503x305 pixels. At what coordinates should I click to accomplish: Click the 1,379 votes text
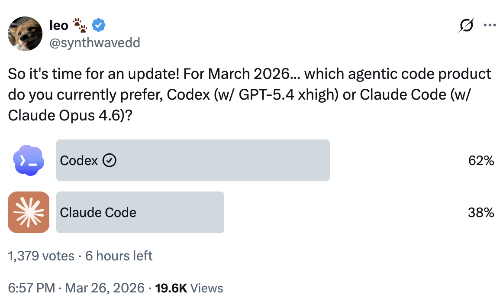(x=40, y=256)
